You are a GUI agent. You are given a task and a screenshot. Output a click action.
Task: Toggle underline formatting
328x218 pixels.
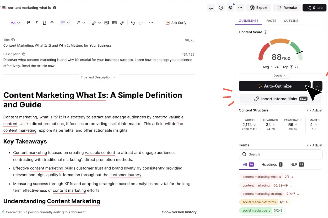tap(44, 23)
